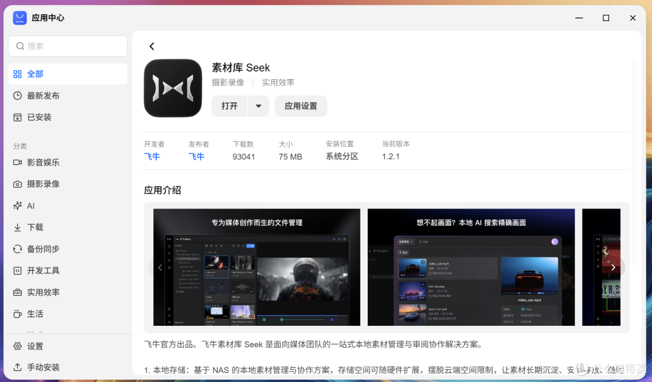Viewport: 652px width, 382px height.
Task: Open the 最新发布 list
Action: point(68,95)
